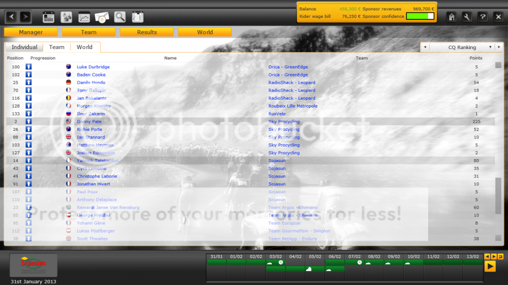Open the notepad icon in toolbar
This screenshot has width=508, height=285.
click(x=138, y=17)
